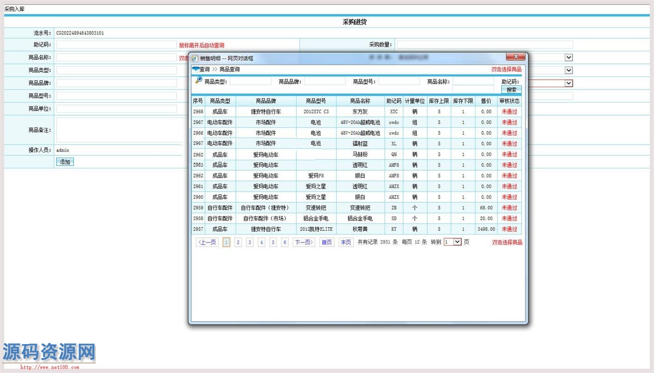Image resolution: width=654 pixels, height=373 pixels.
Task: Focus the 商品品牌 field on purchase form
Action: (x=116, y=83)
